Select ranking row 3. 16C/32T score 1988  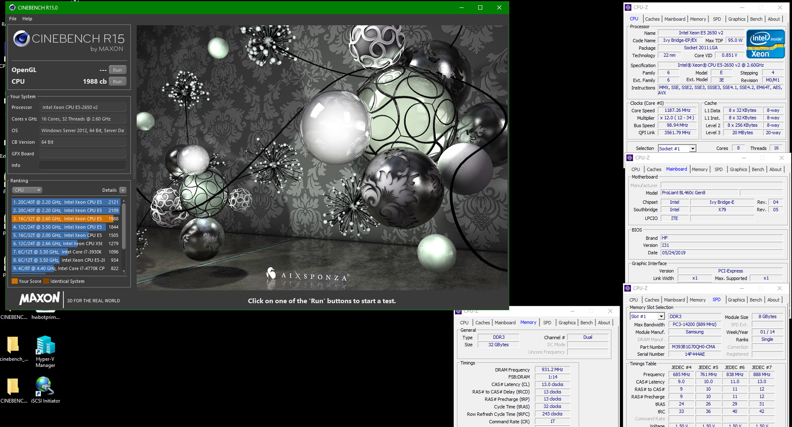[66, 219]
